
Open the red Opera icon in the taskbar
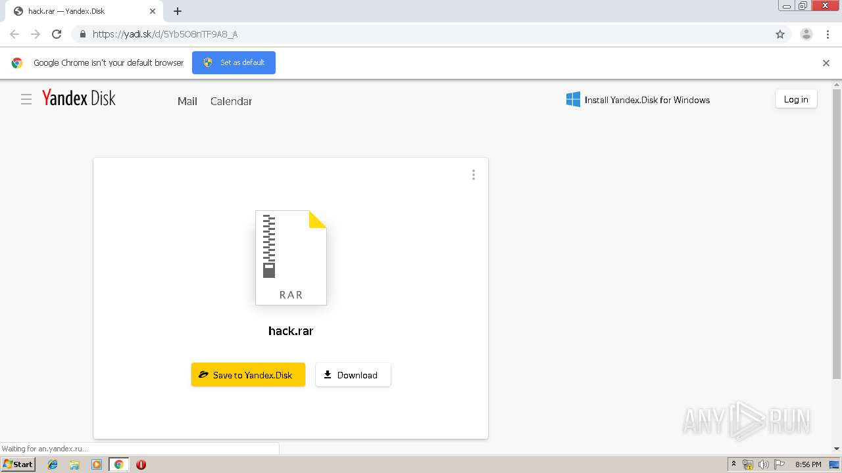coord(141,464)
